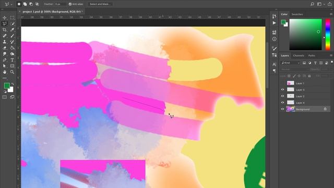Hide Layer 2 with its eye icon
The height and width of the screenshot is (188, 334).
(x=282, y=96)
